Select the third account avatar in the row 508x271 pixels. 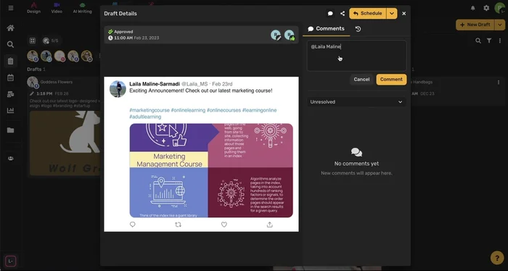(x=60, y=56)
